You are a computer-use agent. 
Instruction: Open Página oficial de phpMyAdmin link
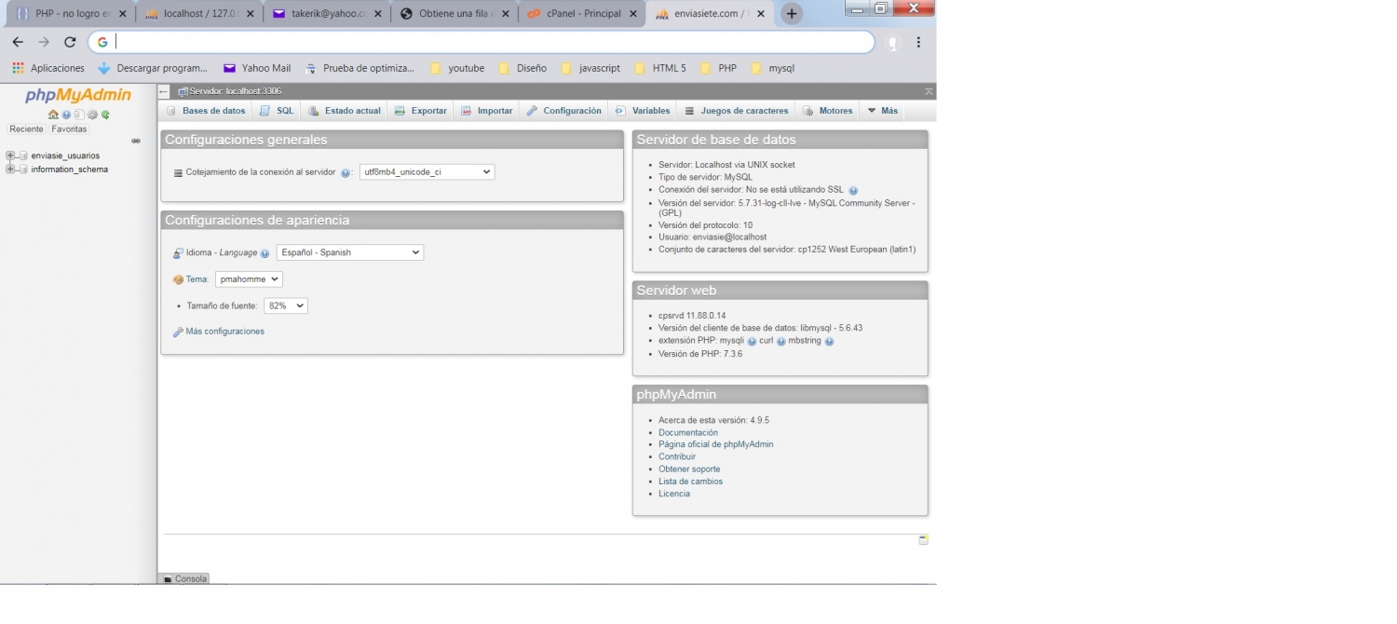click(716, 445)
